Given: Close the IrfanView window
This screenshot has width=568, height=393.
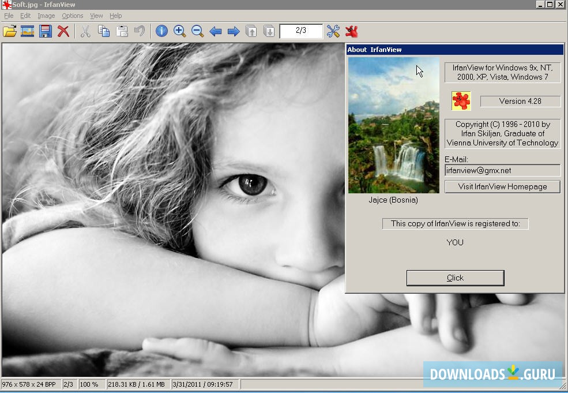Looking at the screenshot, I should (560, 4).
